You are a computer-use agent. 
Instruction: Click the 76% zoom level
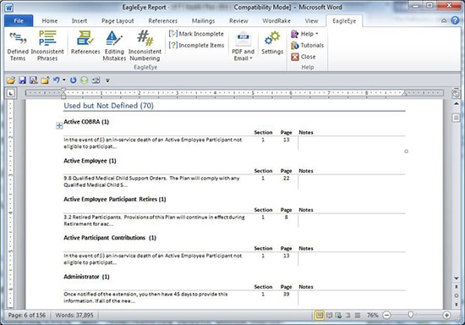click(x=373, y=315)
